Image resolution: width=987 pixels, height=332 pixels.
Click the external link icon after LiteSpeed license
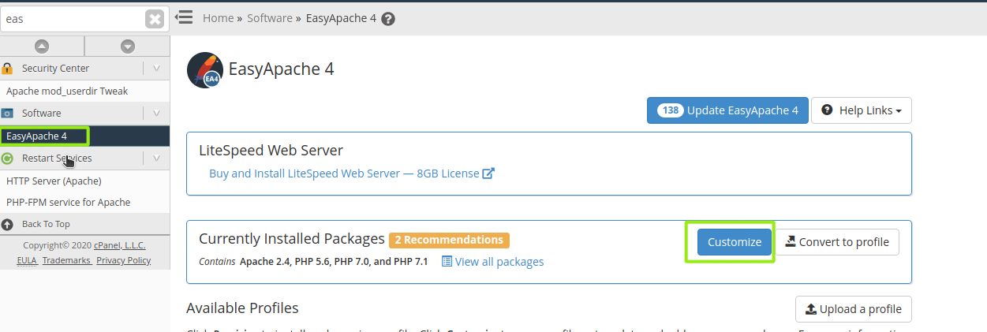tap(488, 173)
